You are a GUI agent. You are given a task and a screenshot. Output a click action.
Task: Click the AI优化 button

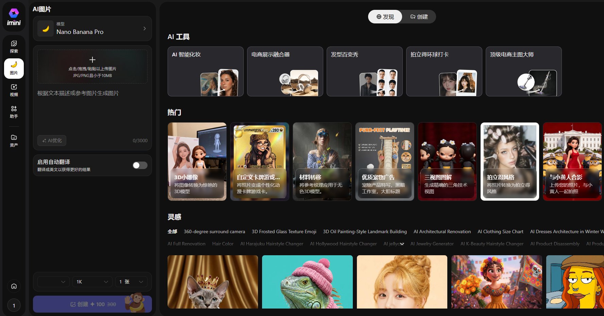[52, 141]
